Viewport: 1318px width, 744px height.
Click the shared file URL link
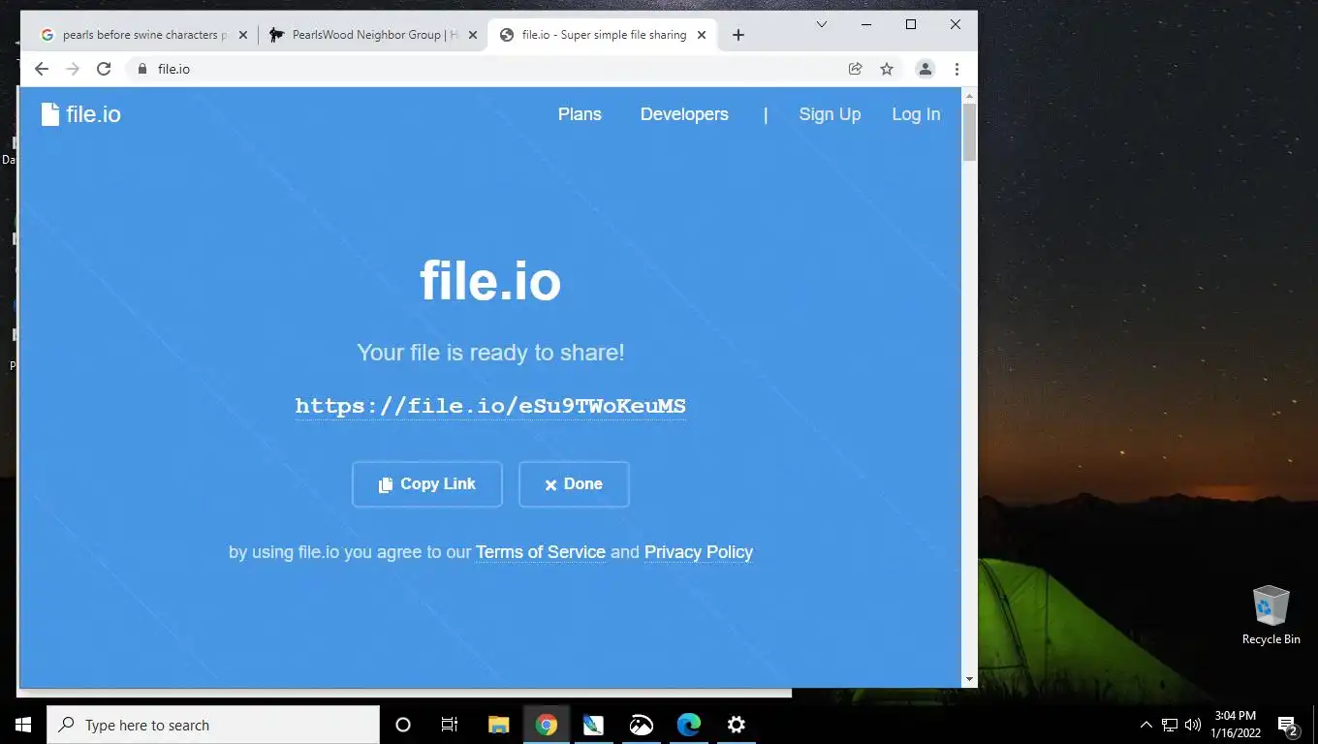pyautogui.click(x=490, y=406)
